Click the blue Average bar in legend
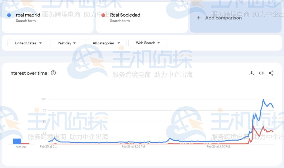 tap(17, 142)
